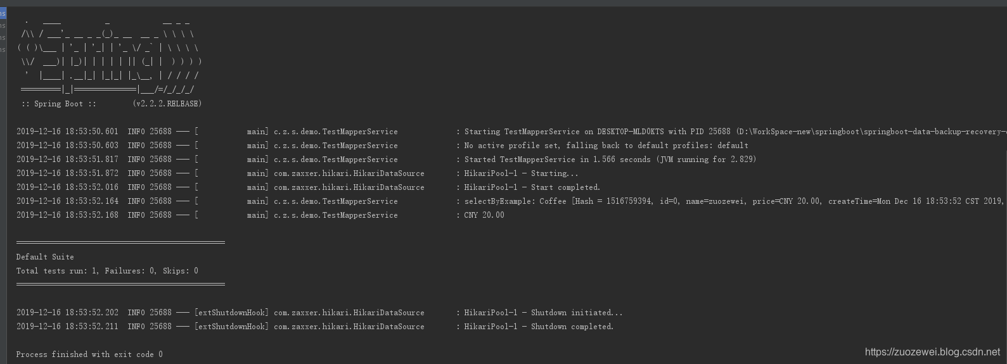
Task: Click the highlighted test result row at left edge
Action: [3, 13]
